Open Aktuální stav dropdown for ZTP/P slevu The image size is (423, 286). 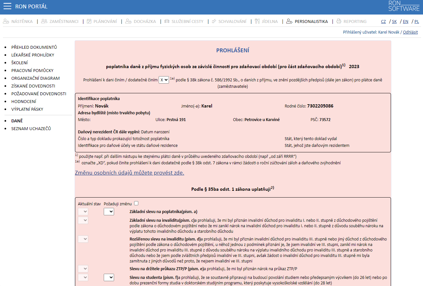(83, 269)
